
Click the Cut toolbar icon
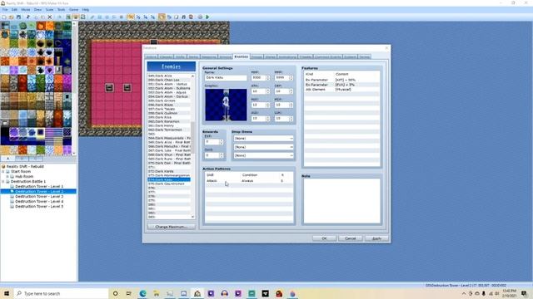point(27,17)
